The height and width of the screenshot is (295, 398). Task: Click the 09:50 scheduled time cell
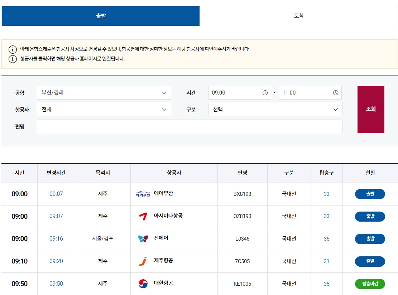(20, 284)
